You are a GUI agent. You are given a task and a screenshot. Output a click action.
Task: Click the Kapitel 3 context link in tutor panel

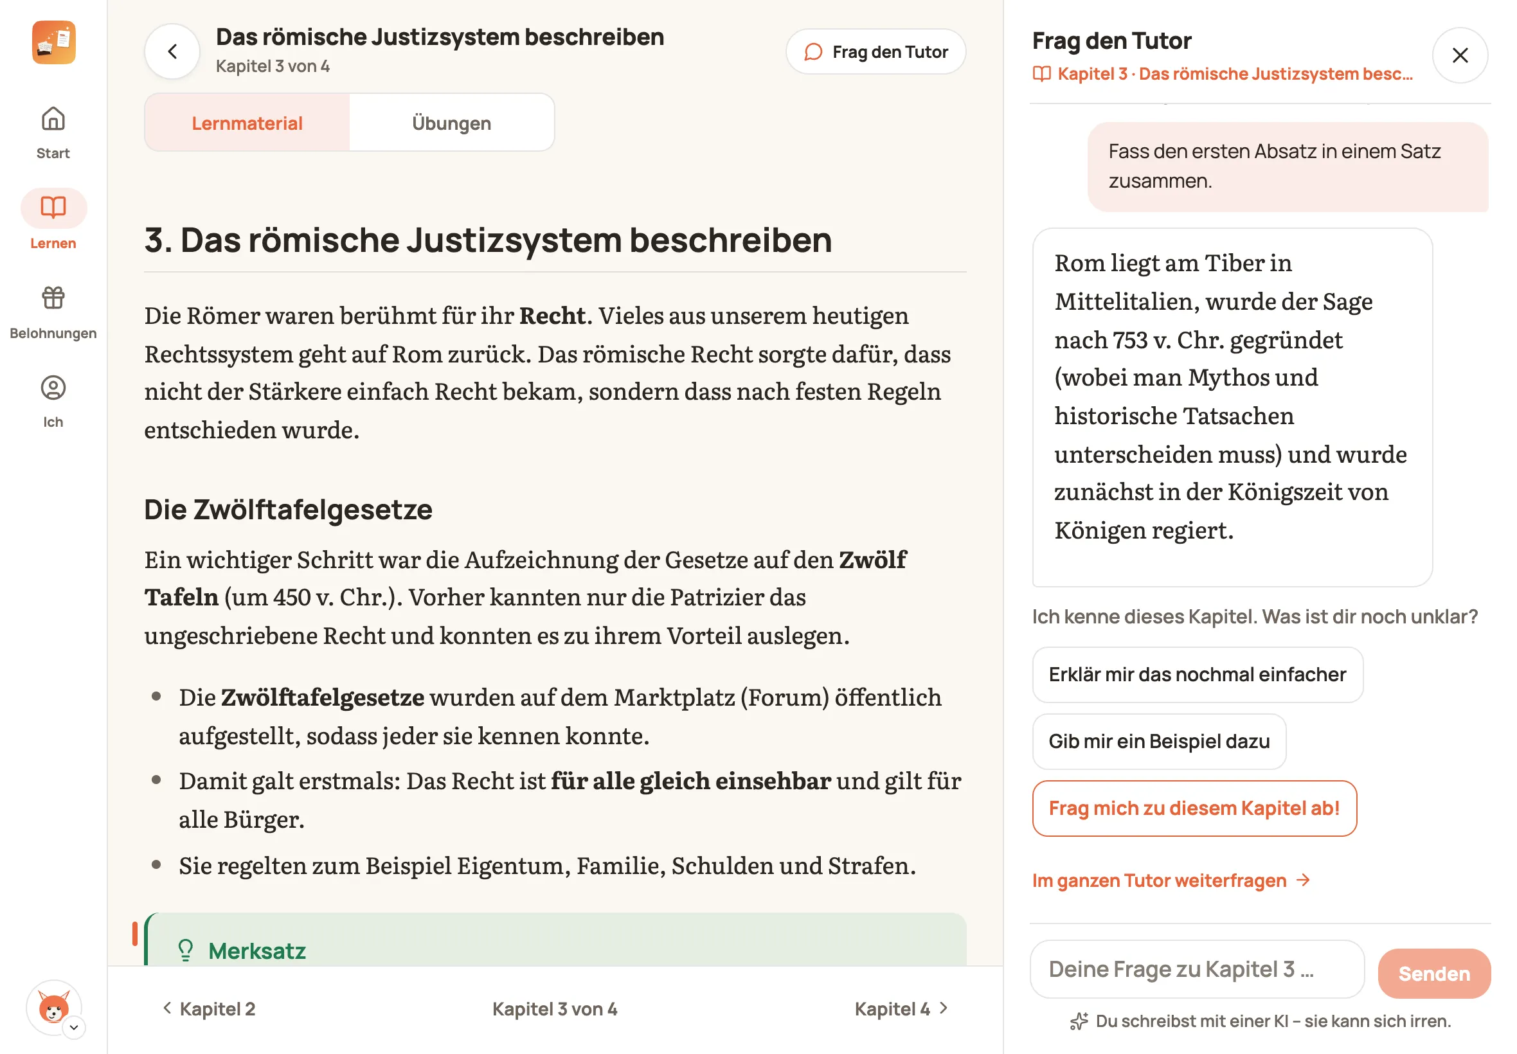pos(1222,74)
